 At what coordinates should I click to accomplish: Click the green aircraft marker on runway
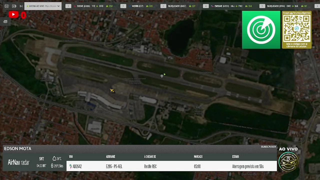pyautogui.click(x=164, y=74)
